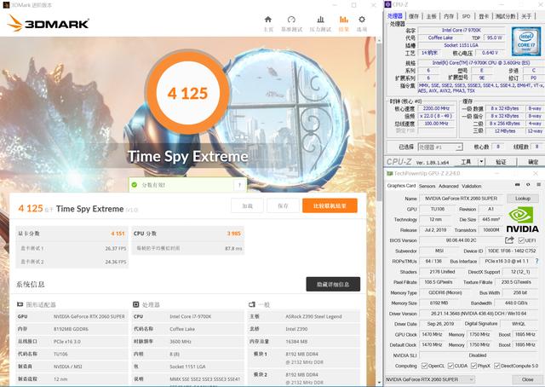Image resolution: width=545 pixels, height=387 pixels.
Task: Click the orange compare online results button
Action: click(330, 205)
